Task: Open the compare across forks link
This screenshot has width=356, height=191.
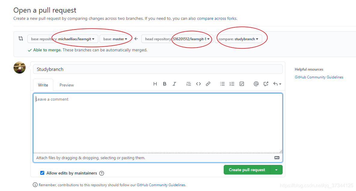Action: (216, 18)
